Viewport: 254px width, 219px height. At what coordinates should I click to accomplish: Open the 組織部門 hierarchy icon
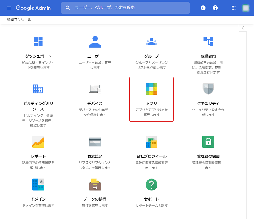click(208, 42)
